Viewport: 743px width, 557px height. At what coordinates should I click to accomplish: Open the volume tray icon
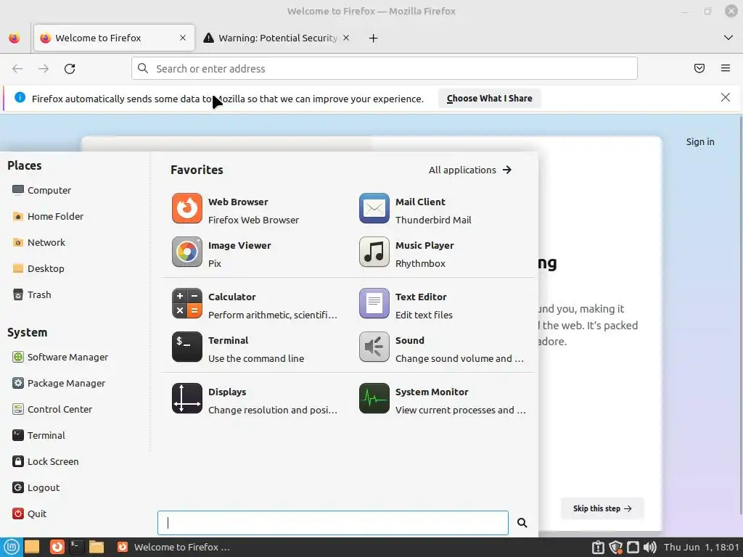point(650,547)
